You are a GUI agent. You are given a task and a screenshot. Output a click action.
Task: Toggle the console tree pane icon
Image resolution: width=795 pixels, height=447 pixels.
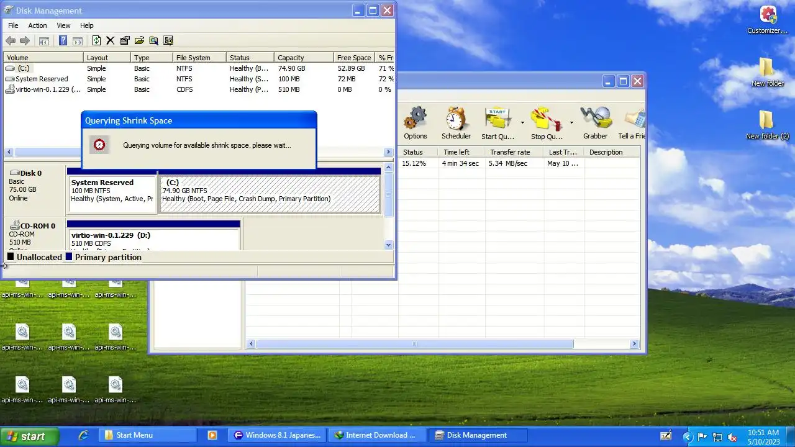[x=44, y=41]
